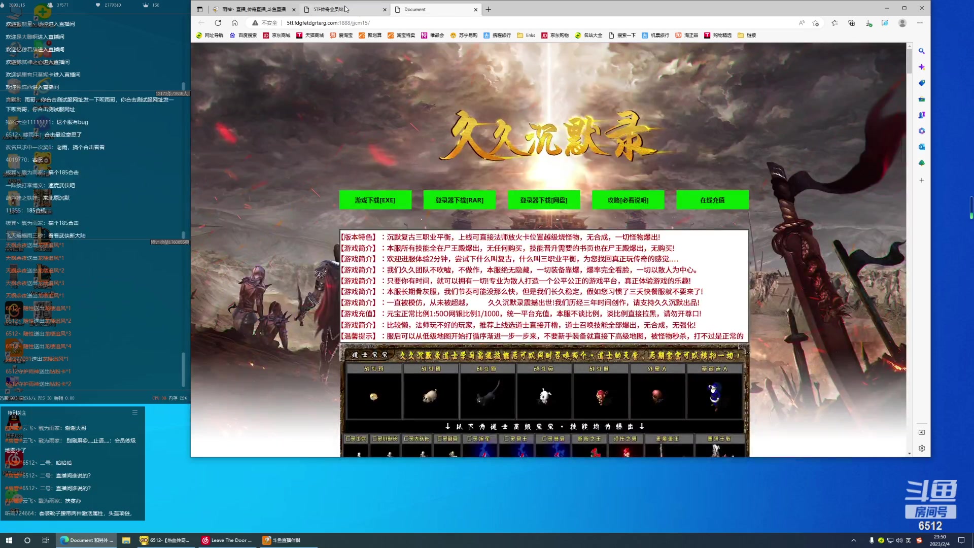974x548 pixels.
Task: Open Edge sidebar settings gear
Action: [x=922, y=448]
